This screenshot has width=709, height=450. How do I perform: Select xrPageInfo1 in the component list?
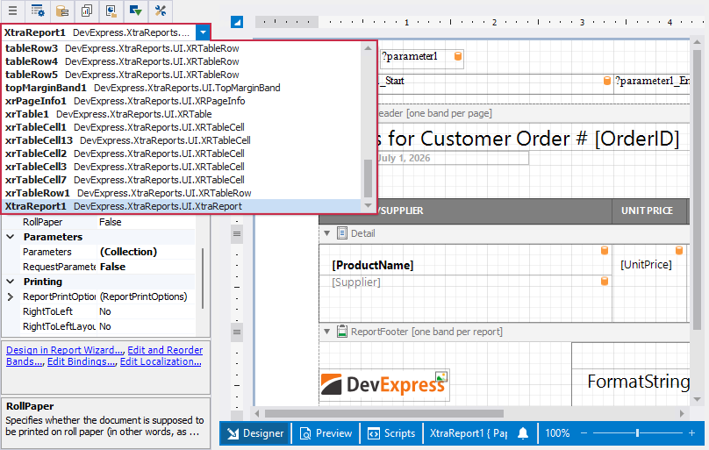pos(183,101)
